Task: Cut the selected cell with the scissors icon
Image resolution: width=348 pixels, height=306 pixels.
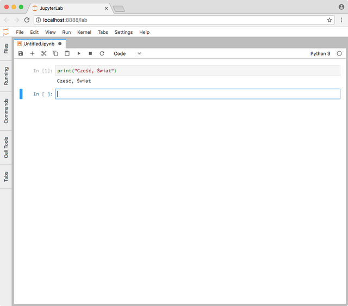Action: pos(44,53)
